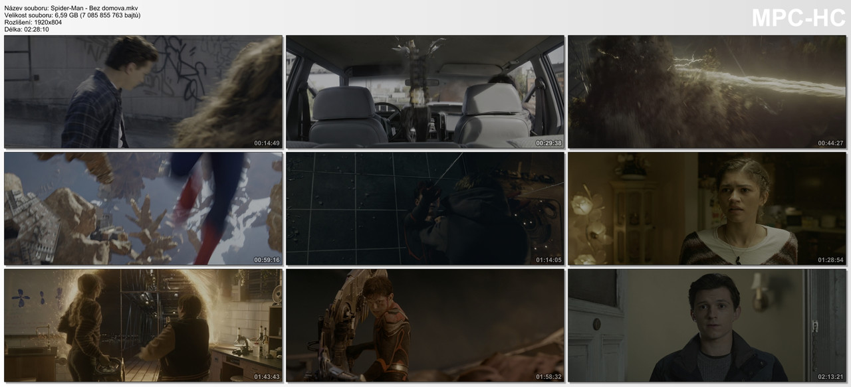Open the thumbnail stamped 02:13:21

coord(707,325)
